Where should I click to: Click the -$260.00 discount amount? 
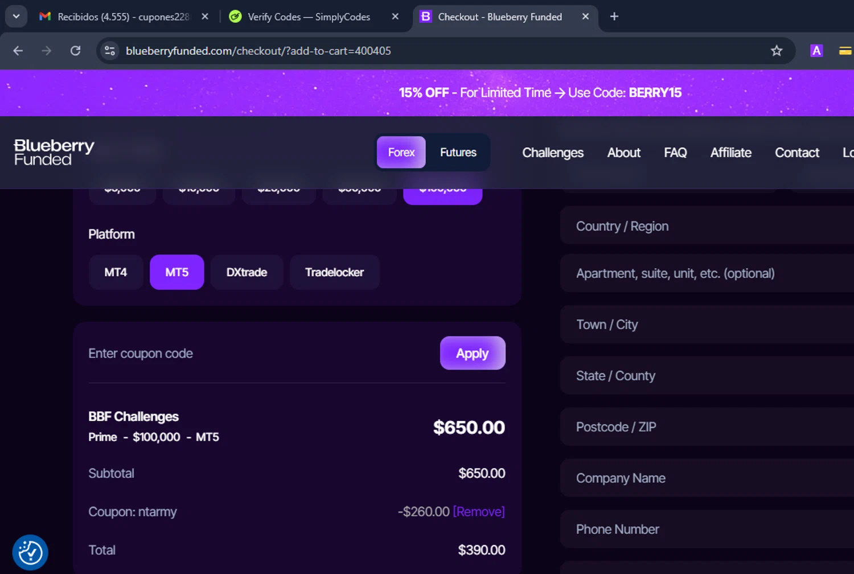[x=424, y=511]
